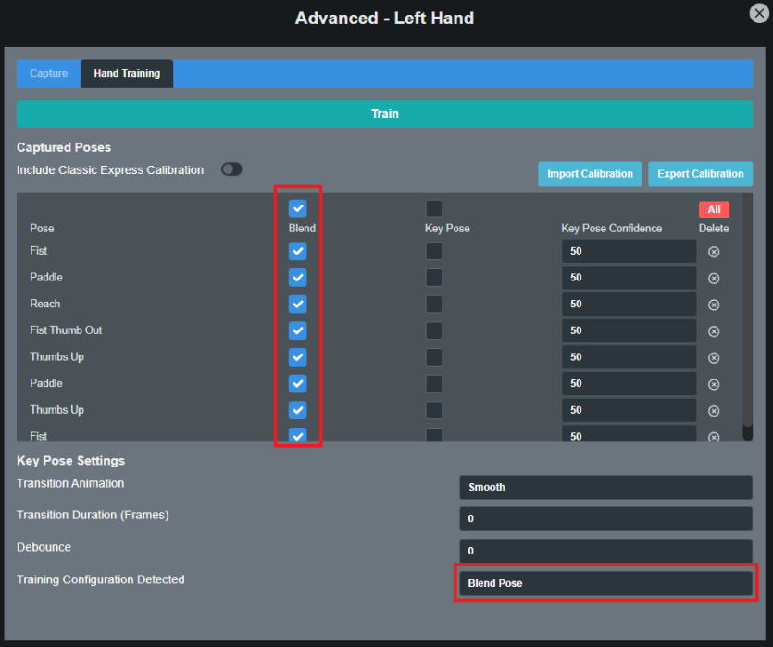Image resolution: width=773 pixels, height=647 pixels.
Task: Click the Key Pose Settings heading
Action: click(x=70, y=461)
